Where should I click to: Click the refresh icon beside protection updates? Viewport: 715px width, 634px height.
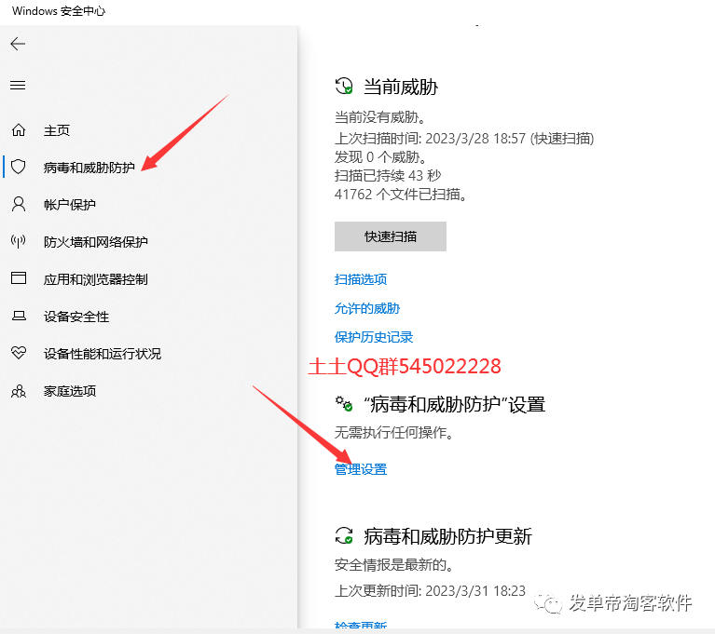(344, 535)
